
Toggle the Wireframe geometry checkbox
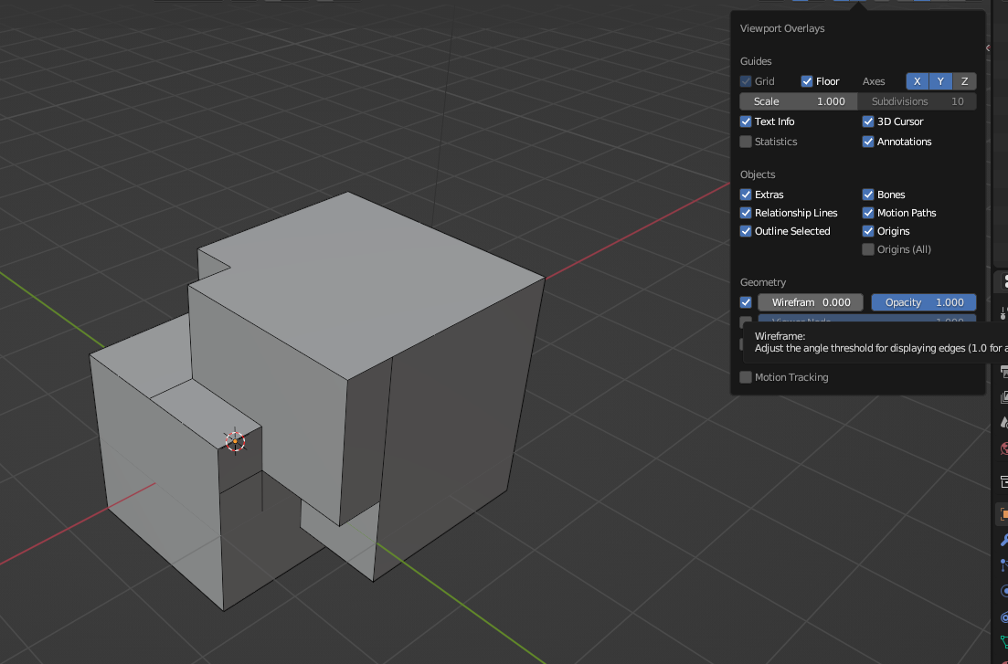[x=746, y=302]
